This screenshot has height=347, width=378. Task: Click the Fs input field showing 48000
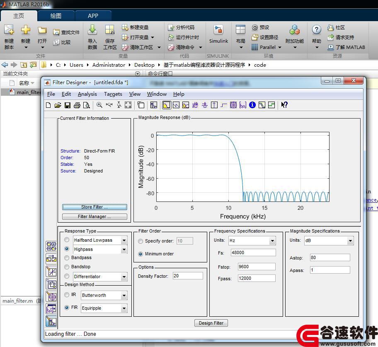(x=253, y=252)
